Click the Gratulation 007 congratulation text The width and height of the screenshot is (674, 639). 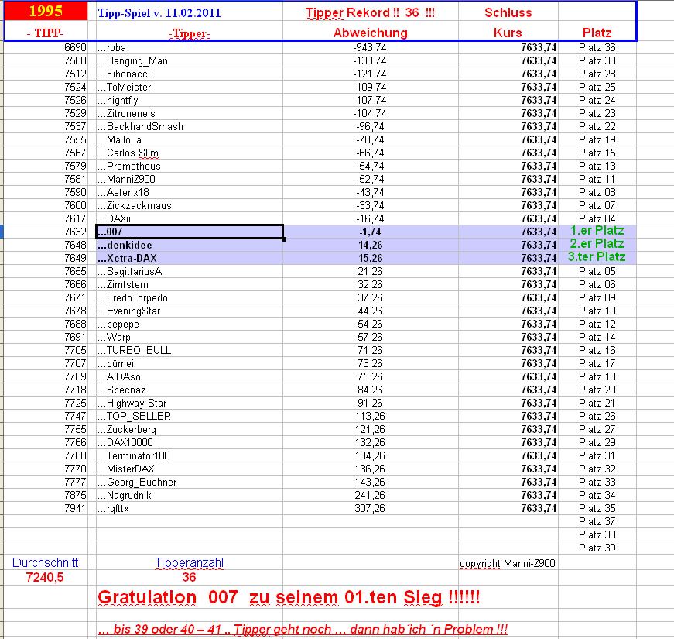[289, 597]
